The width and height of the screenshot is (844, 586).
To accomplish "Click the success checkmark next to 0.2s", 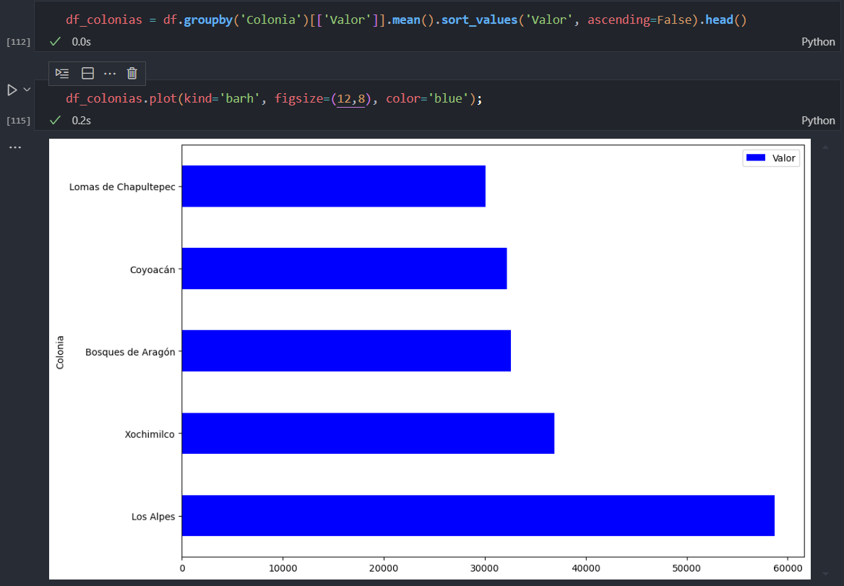I will pyautogui.click(x=55, y=120).
